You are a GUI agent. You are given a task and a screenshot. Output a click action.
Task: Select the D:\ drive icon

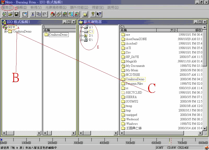86,36
